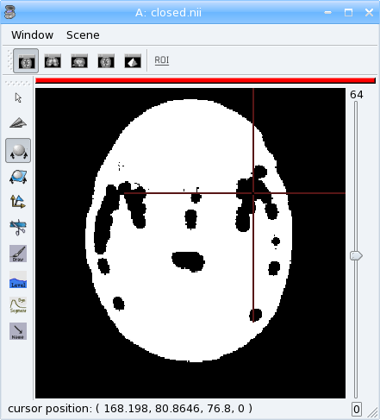Activate the oblique view icon
380x420 pixels.
coord(106,61)
